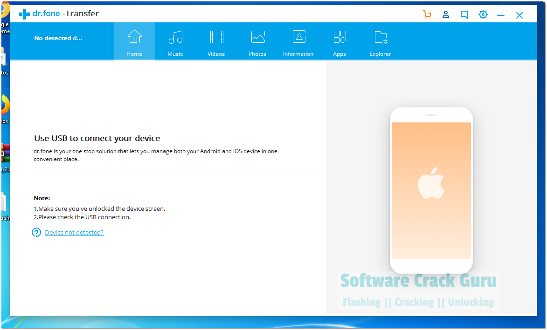Switch to the Music tab

[x=175, y=42]
